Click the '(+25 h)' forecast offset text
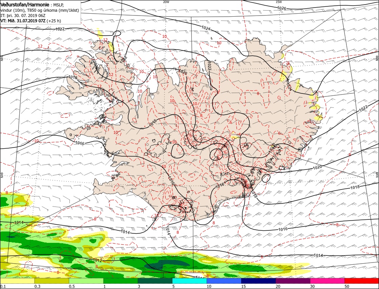Screen dimensions: 379x289 pyautogui.click(x=54, y=21)
